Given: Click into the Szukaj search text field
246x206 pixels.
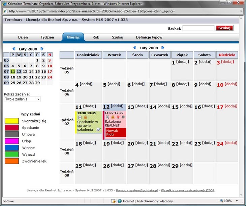Looking at the screenshot, I should point(198,28).
